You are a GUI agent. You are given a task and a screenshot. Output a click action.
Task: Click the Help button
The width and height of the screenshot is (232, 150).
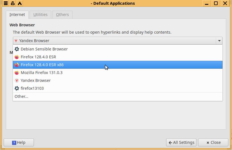coord(19,142)
